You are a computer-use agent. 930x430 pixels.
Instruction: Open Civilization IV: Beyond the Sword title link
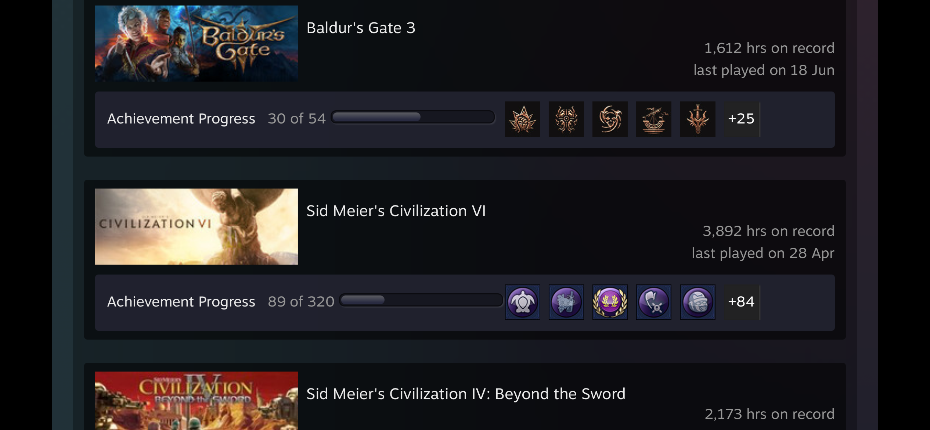(x=466, y=394)
